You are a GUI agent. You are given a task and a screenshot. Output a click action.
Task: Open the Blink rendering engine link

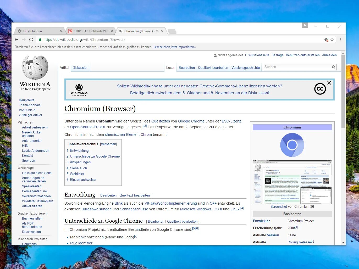(119, 203)
